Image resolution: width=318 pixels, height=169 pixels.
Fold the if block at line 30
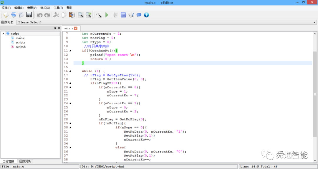click(x=70, y=127)
